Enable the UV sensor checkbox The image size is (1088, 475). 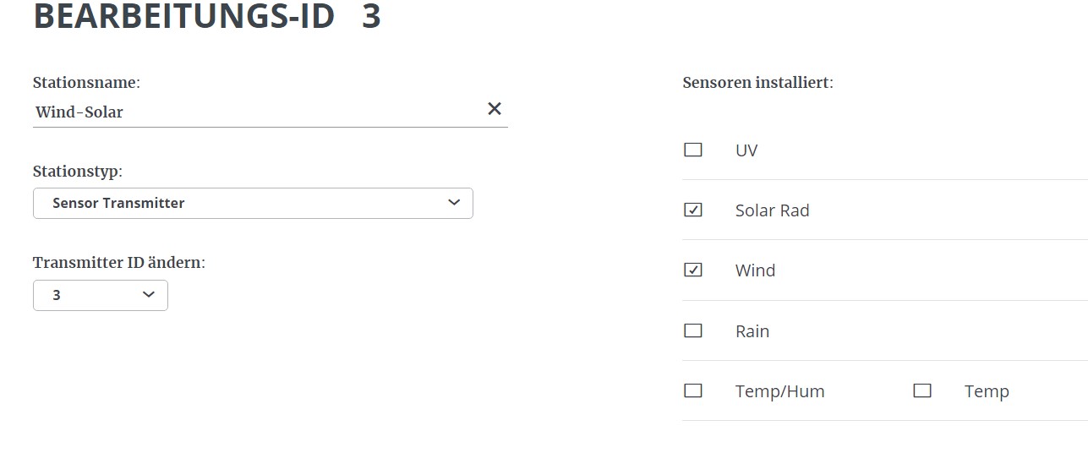pyautogui.click(x=693, y=150)
